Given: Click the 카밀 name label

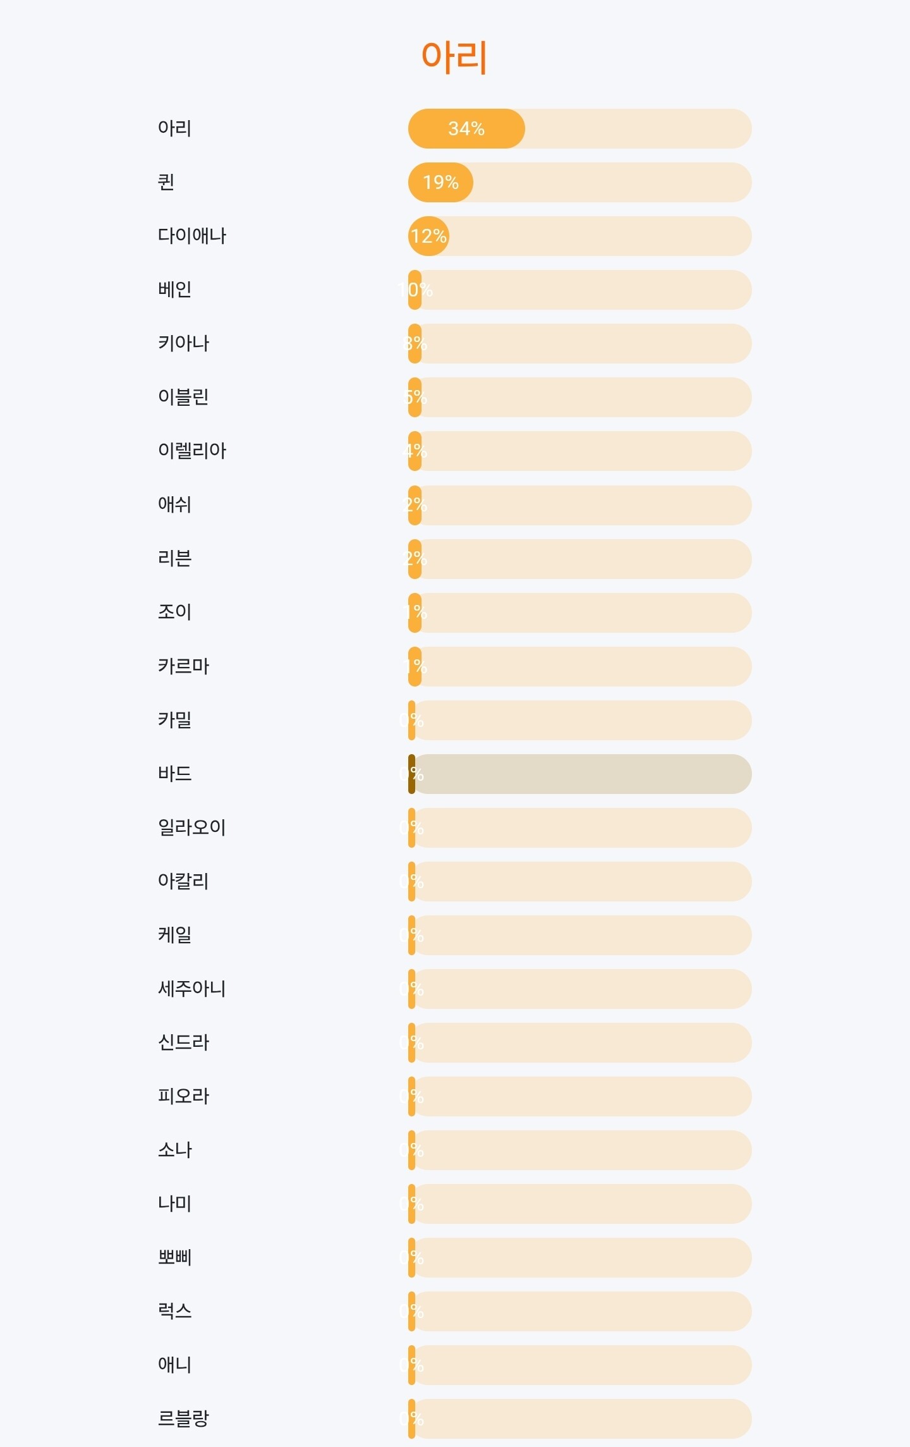Looking at the screenshot, I should coord(174,719).
